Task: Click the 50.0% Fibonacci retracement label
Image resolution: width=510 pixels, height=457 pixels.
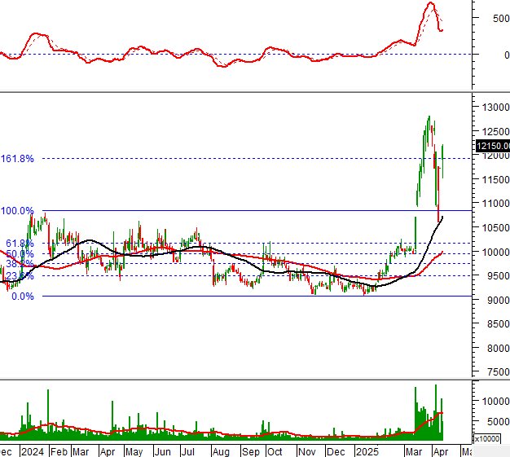Action: [x=20, y=253]
